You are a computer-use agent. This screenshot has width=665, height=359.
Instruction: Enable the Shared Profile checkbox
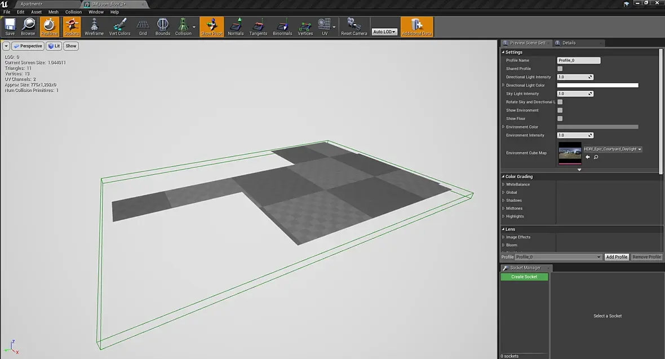point(560,69)
